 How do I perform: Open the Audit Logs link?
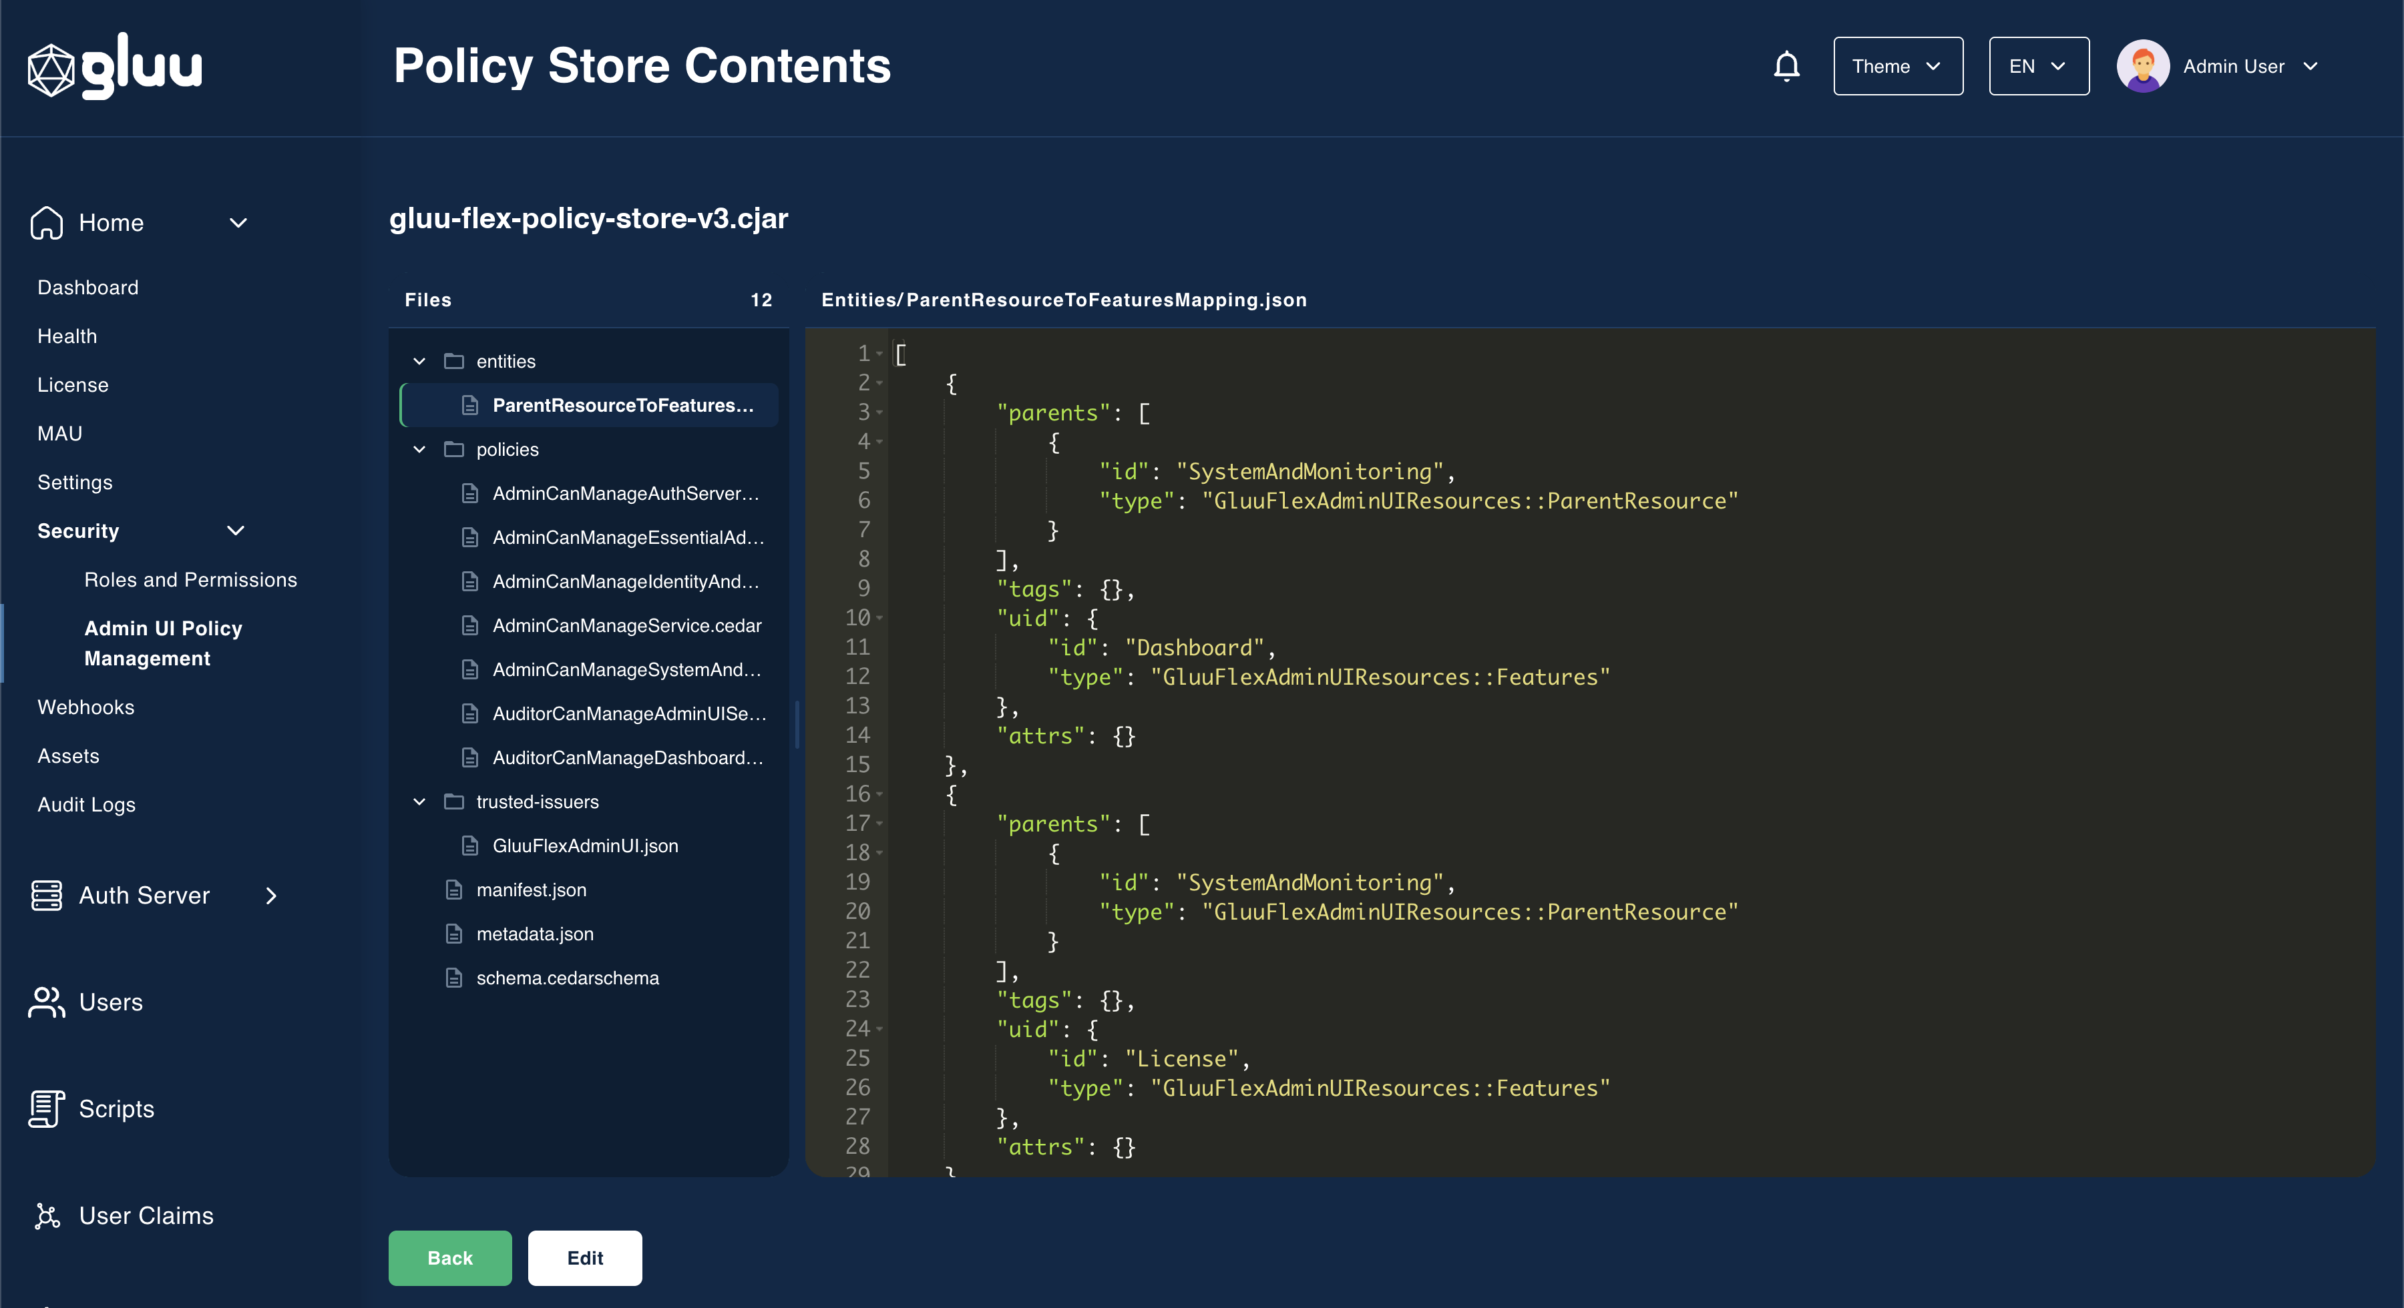click(x=87, y=805)
